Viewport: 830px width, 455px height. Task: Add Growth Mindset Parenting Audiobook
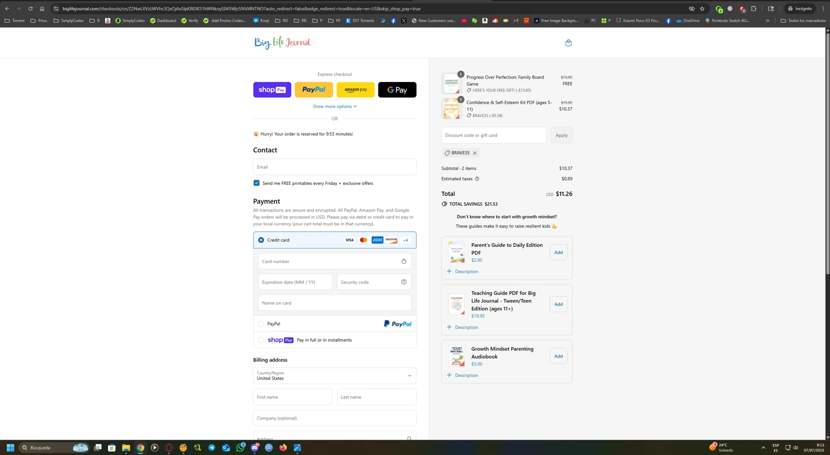click(558, 356)
